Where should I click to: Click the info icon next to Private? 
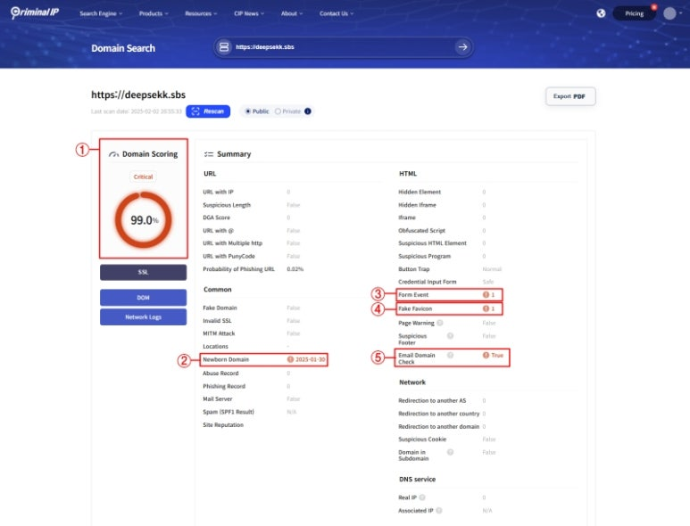click(308, 111)
